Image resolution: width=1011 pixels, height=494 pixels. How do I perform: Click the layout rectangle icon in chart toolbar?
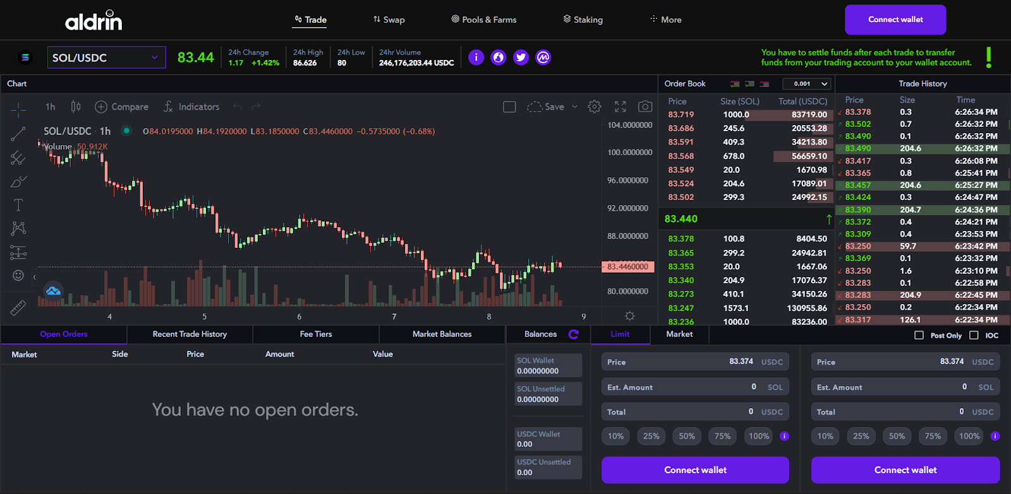(x=509, y=107)
